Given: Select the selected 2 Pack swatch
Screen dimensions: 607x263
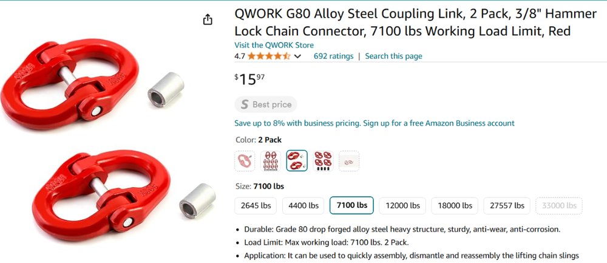Looking at the screenshot, I should coord(297,161).
